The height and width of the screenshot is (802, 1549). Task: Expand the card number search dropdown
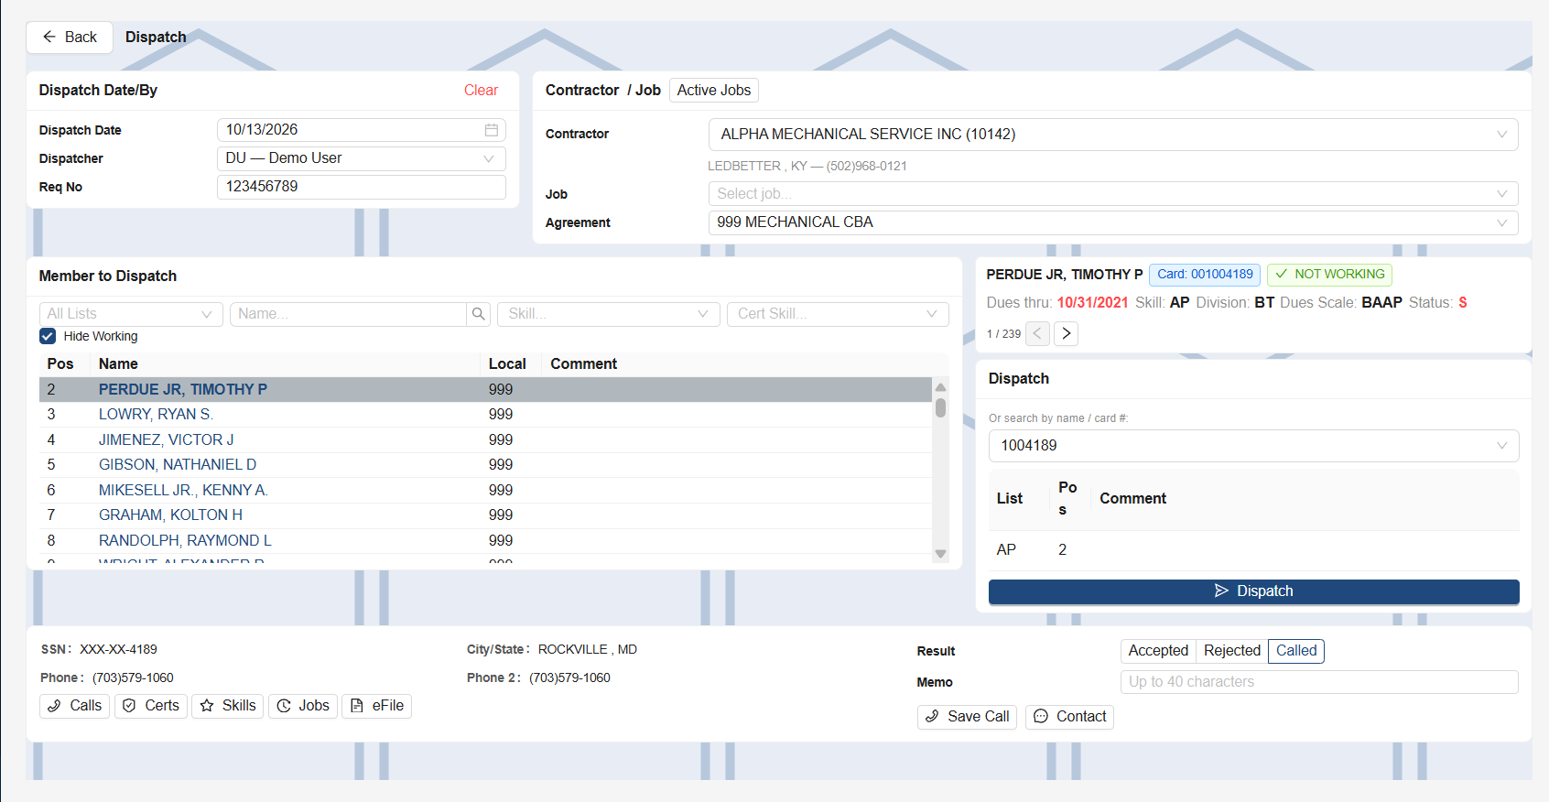tap(1253, 446)
